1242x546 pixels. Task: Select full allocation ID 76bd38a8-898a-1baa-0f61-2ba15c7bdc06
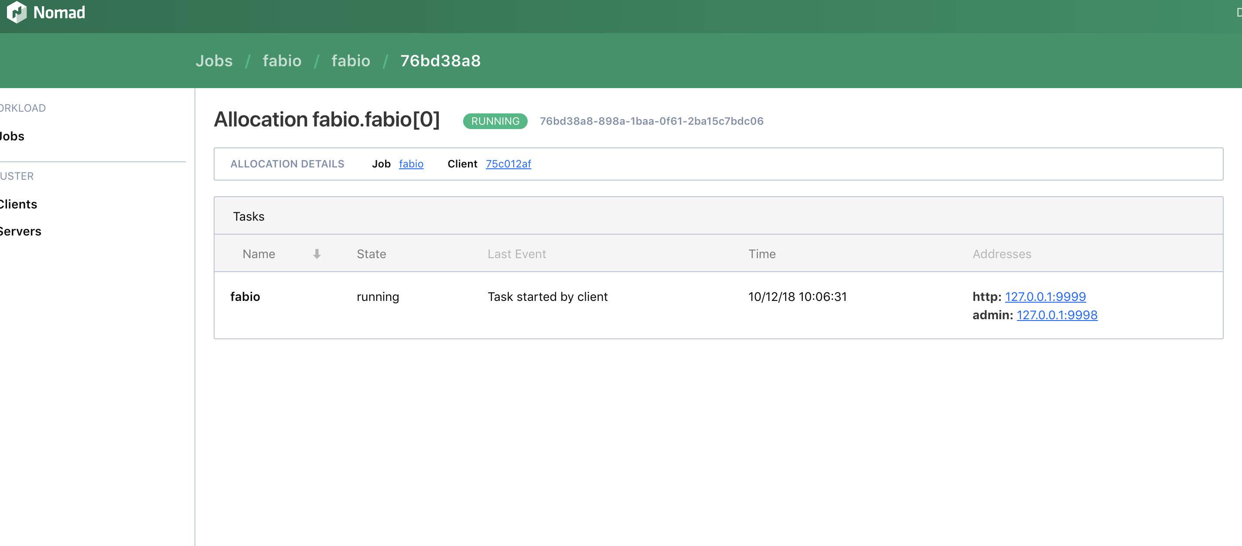(x=652, y=121)
